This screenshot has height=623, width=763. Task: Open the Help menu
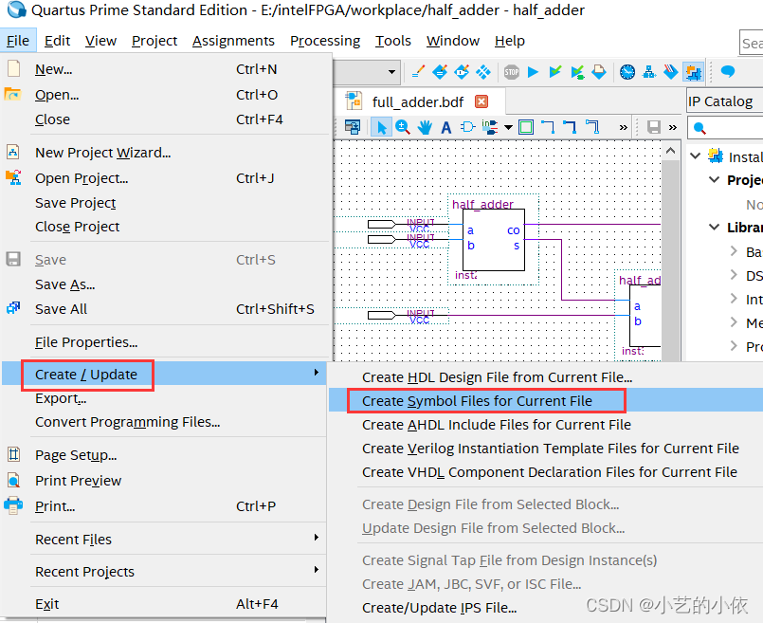510,41
